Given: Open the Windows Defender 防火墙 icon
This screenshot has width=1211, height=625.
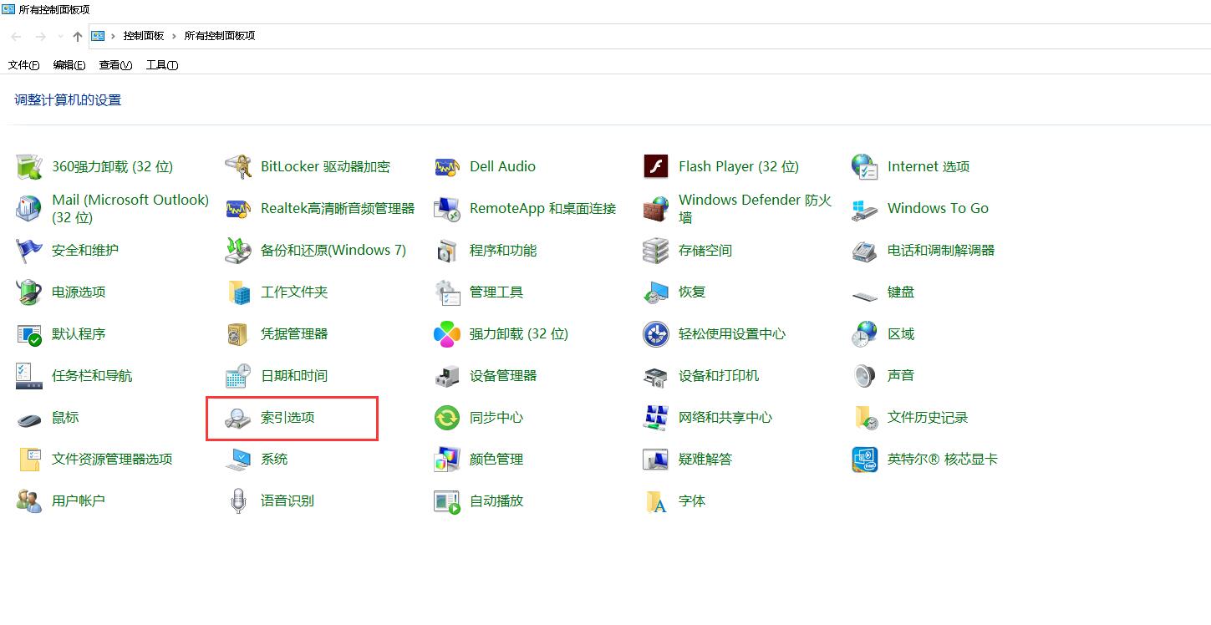Looking at the screenshot, I should (656, 208).
